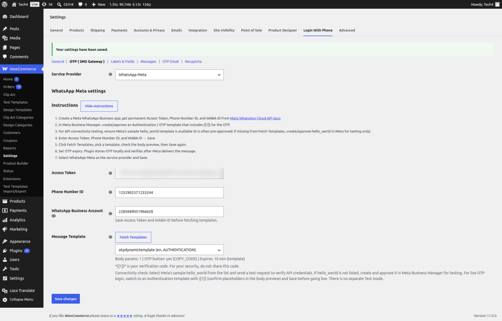Click the WhatsApp Business Account ID field

170,211
